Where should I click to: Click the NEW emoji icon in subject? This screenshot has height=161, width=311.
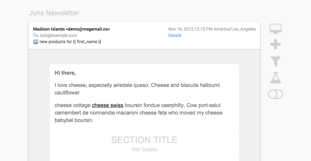point(35,42)
